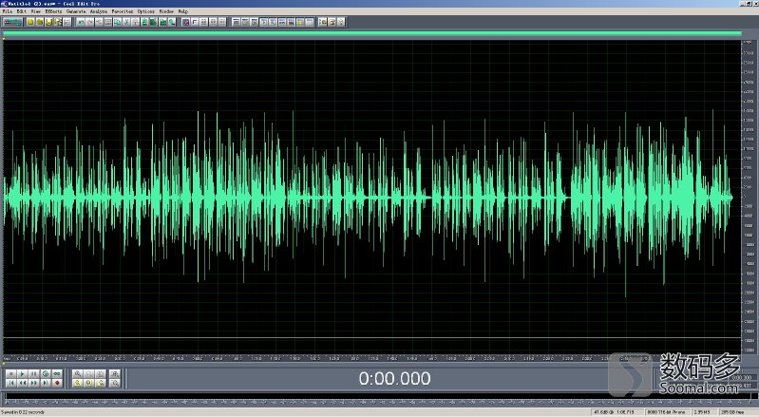The height and width of the screenshot is (417, 759).
Task: Start recording with the red Record button
Action: [x=57, y=383]
